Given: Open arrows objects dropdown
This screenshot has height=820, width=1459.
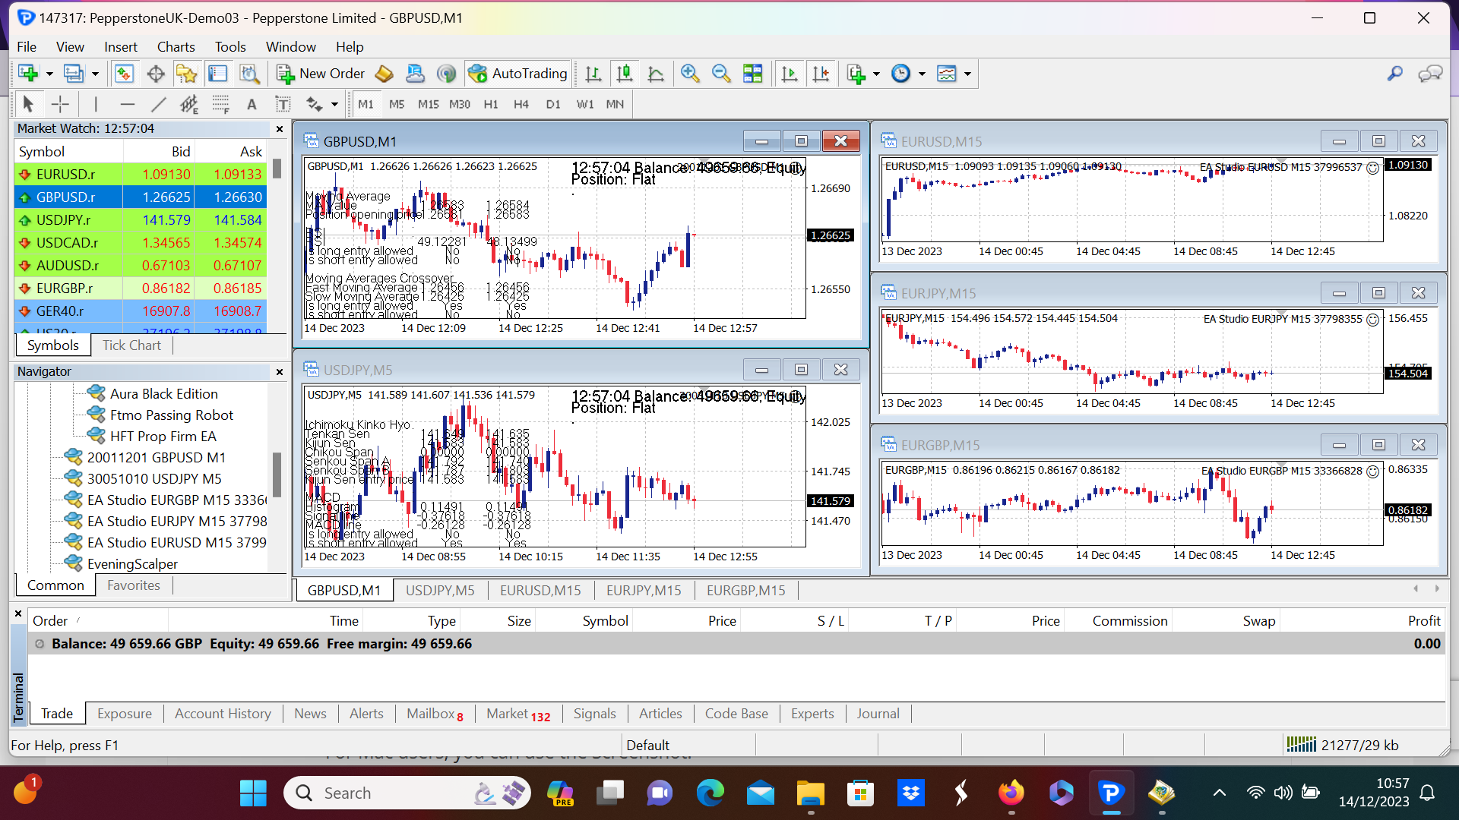Looking at the screenshot, I should point(334,105).
